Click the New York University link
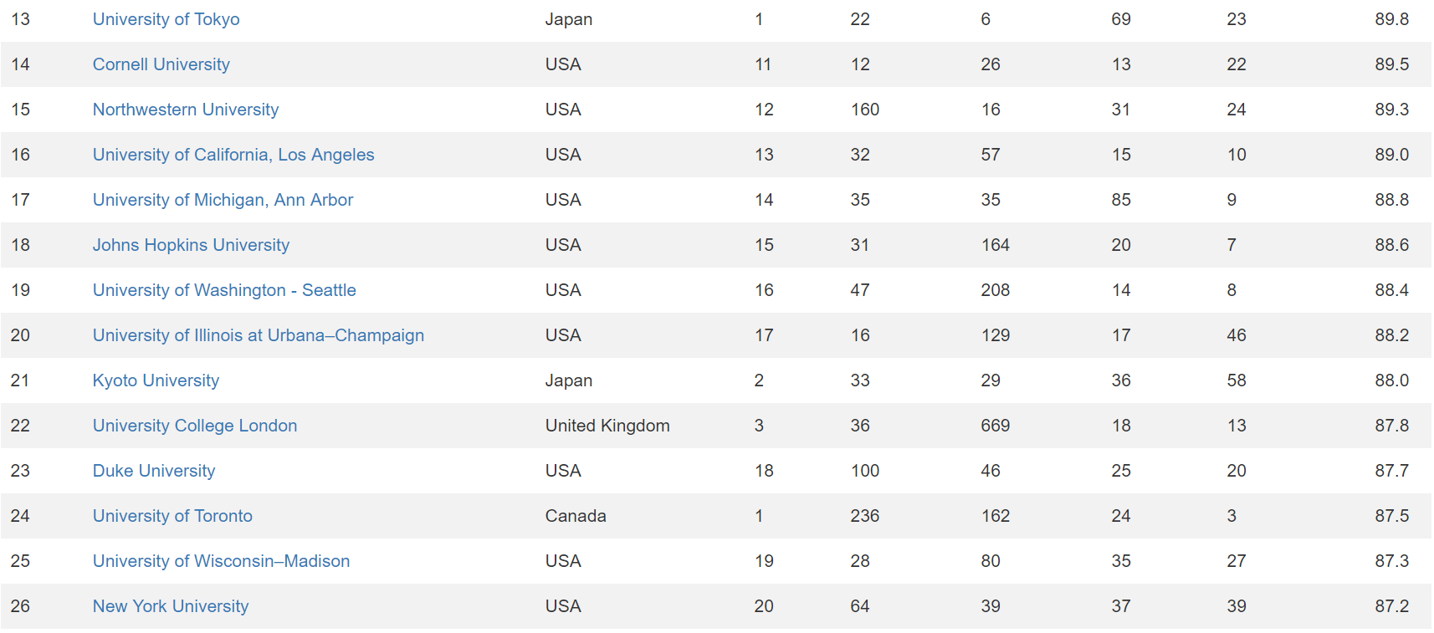Viewport: 1434px width, 633px height. click(171, 606)
